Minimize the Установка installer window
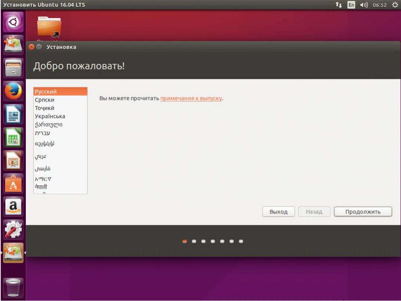 (x=39, y=47)
